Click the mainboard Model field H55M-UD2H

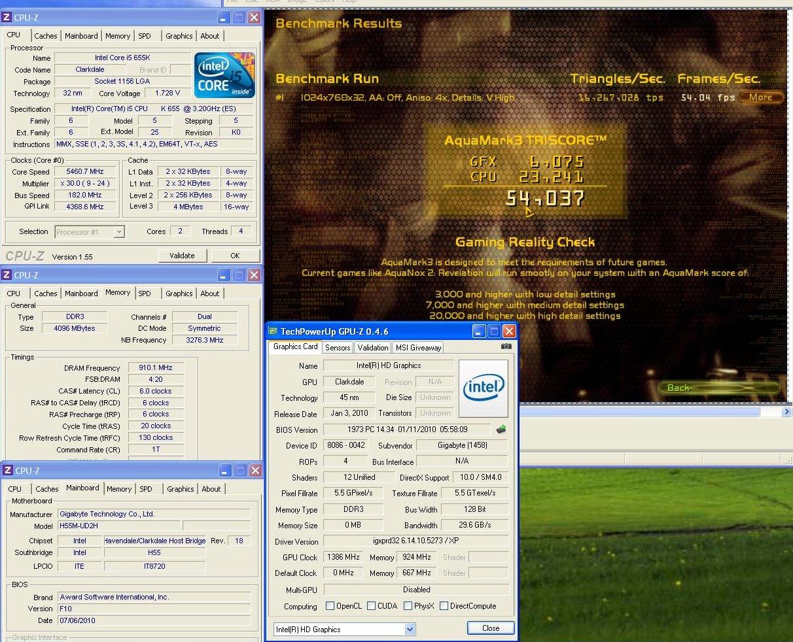click(x=118, y=526)
